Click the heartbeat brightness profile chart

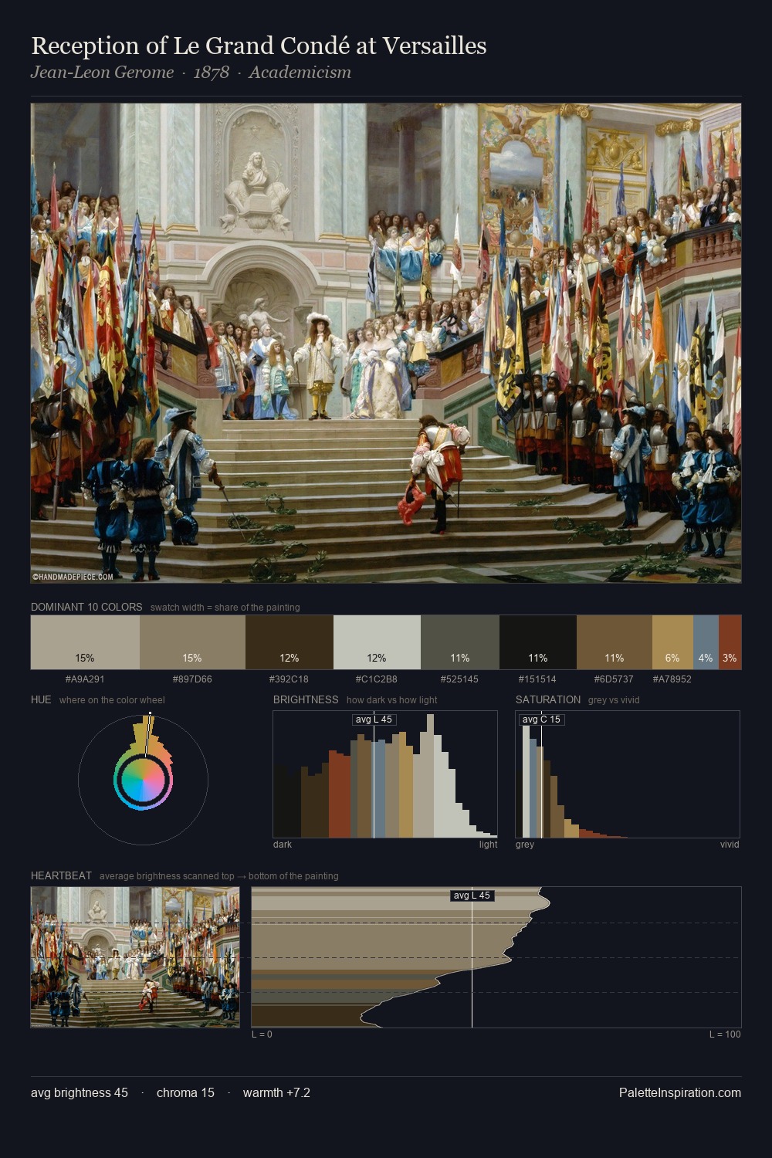(496, 957)
